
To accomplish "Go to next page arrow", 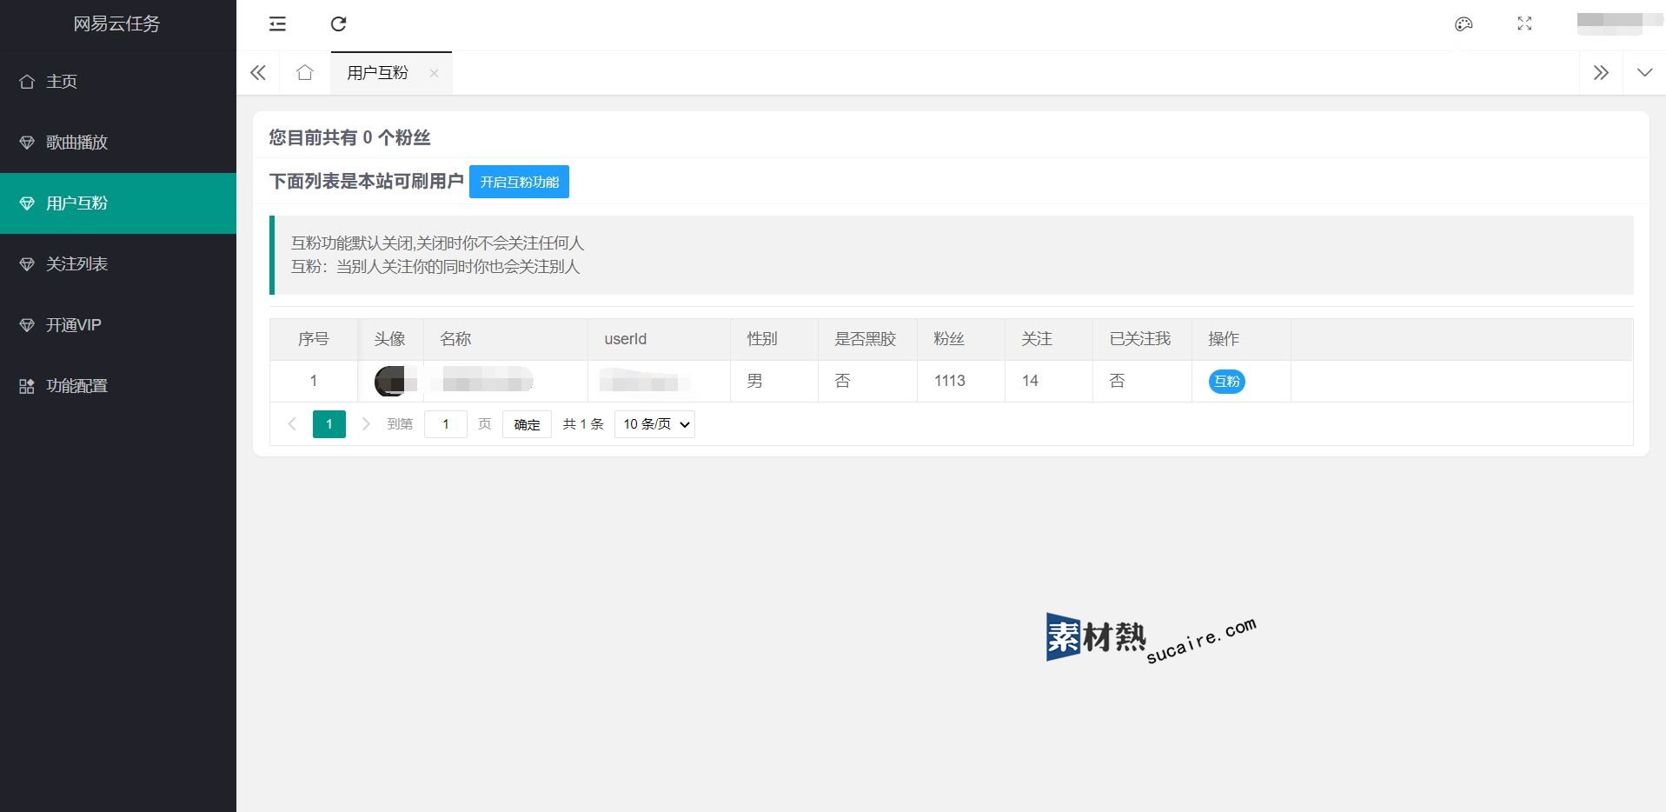I will coord(366,424).
